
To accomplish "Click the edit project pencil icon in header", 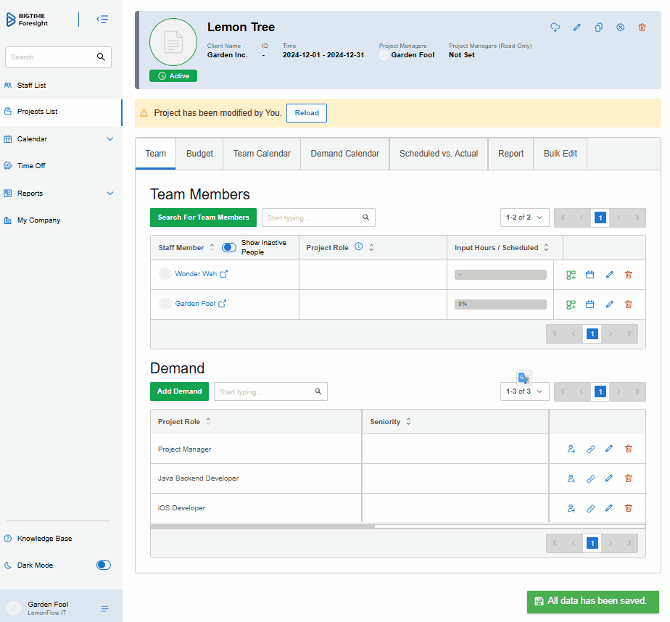I will pyautogui.click(x=576, y=28).
